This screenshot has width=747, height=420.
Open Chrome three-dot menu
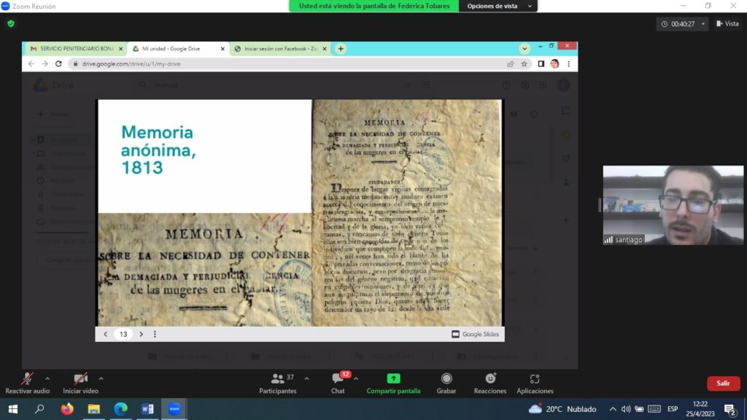(568, 64)
